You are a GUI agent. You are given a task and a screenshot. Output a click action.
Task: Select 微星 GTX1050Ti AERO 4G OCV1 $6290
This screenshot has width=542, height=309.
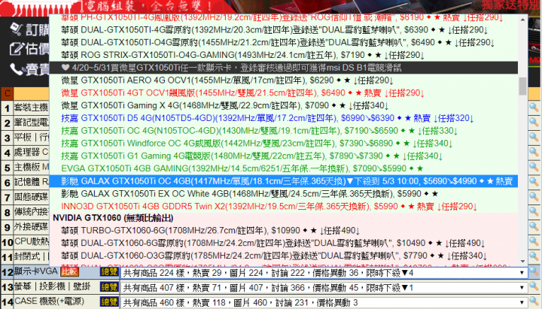pyautogui.click(x=284, y=80)
